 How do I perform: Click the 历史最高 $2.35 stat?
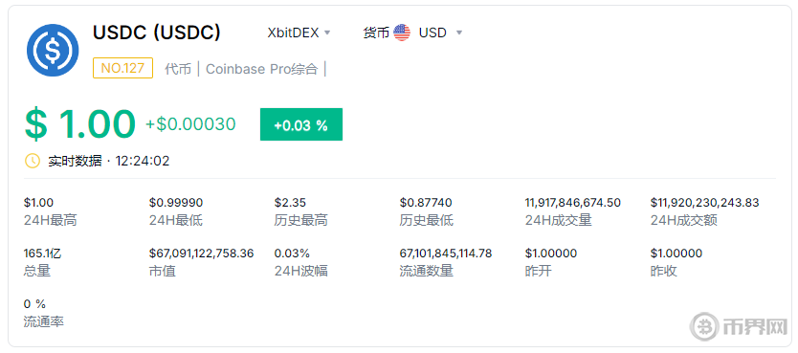[290, 203]
